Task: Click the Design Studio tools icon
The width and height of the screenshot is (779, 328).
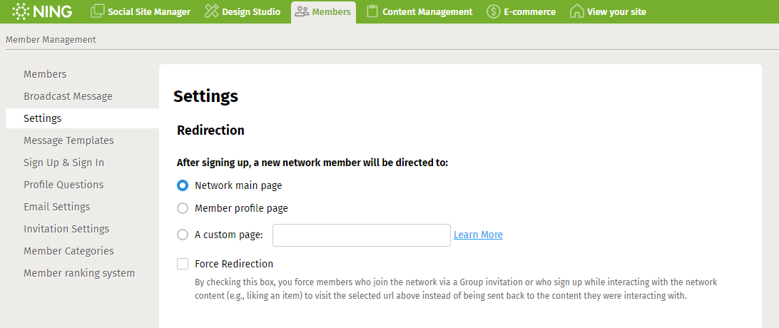Action: [x=211, y=11]
